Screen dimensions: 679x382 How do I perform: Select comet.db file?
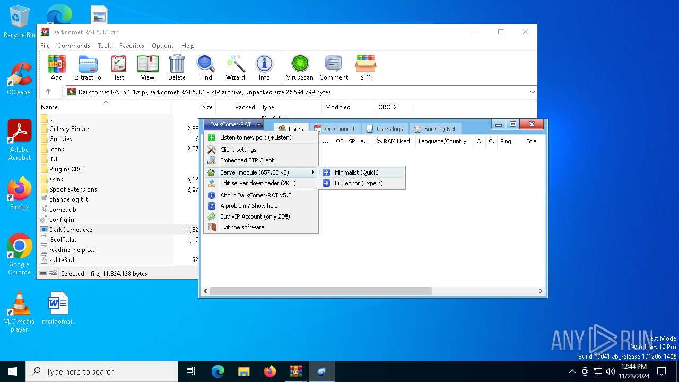(63, 210)
